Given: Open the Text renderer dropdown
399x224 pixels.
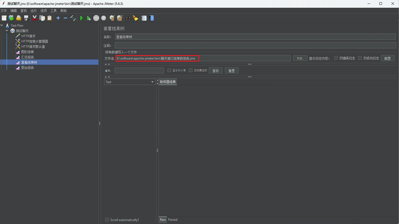Looking at the screenshot, I should [130, 82].
